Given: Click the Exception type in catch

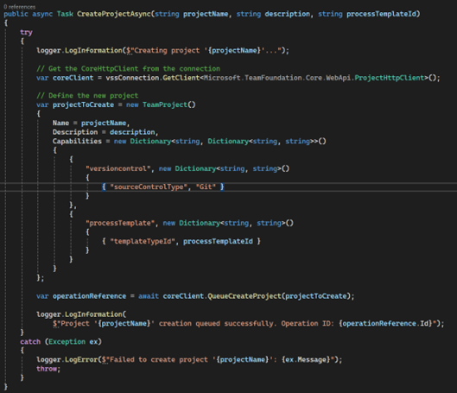Looking at the screenshot, I should pos(67,341).
